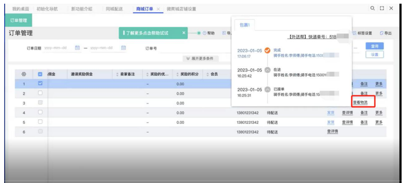
Task: Click the 导出 export button
Action: (x=386, y=33)
